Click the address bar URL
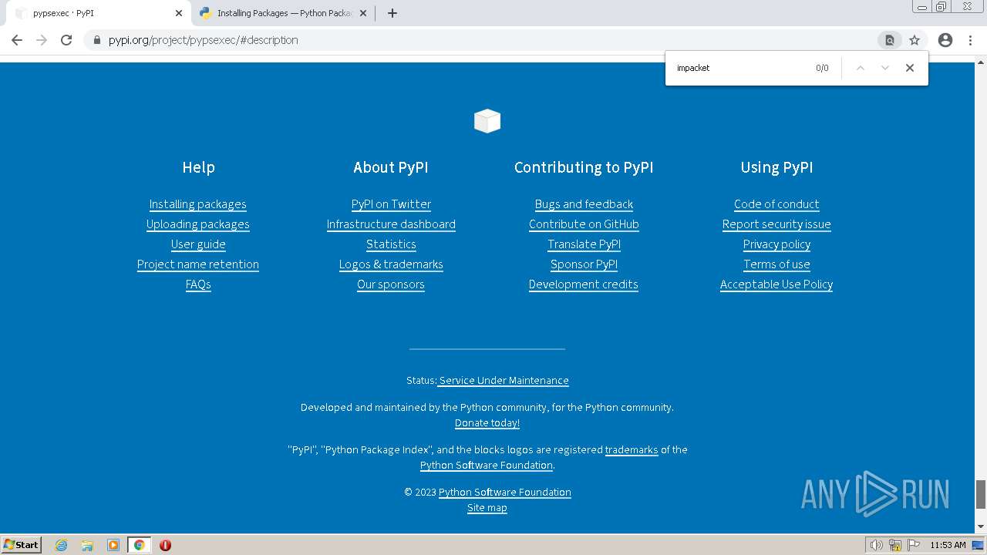Image resolution: width=987 pixels, height=555 pixels. [203, 40]
